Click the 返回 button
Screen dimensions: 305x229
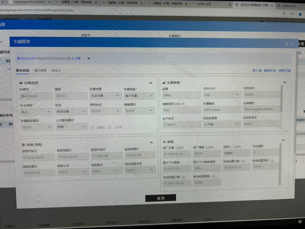(x=161, y=198)
